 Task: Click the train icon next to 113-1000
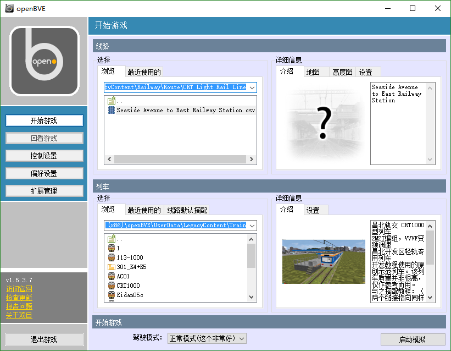tap(112, 257)
